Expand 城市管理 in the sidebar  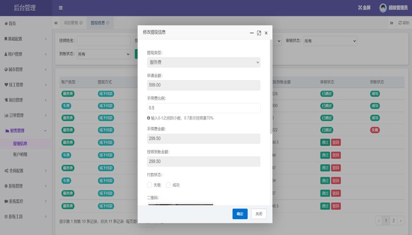click(26, 70)
